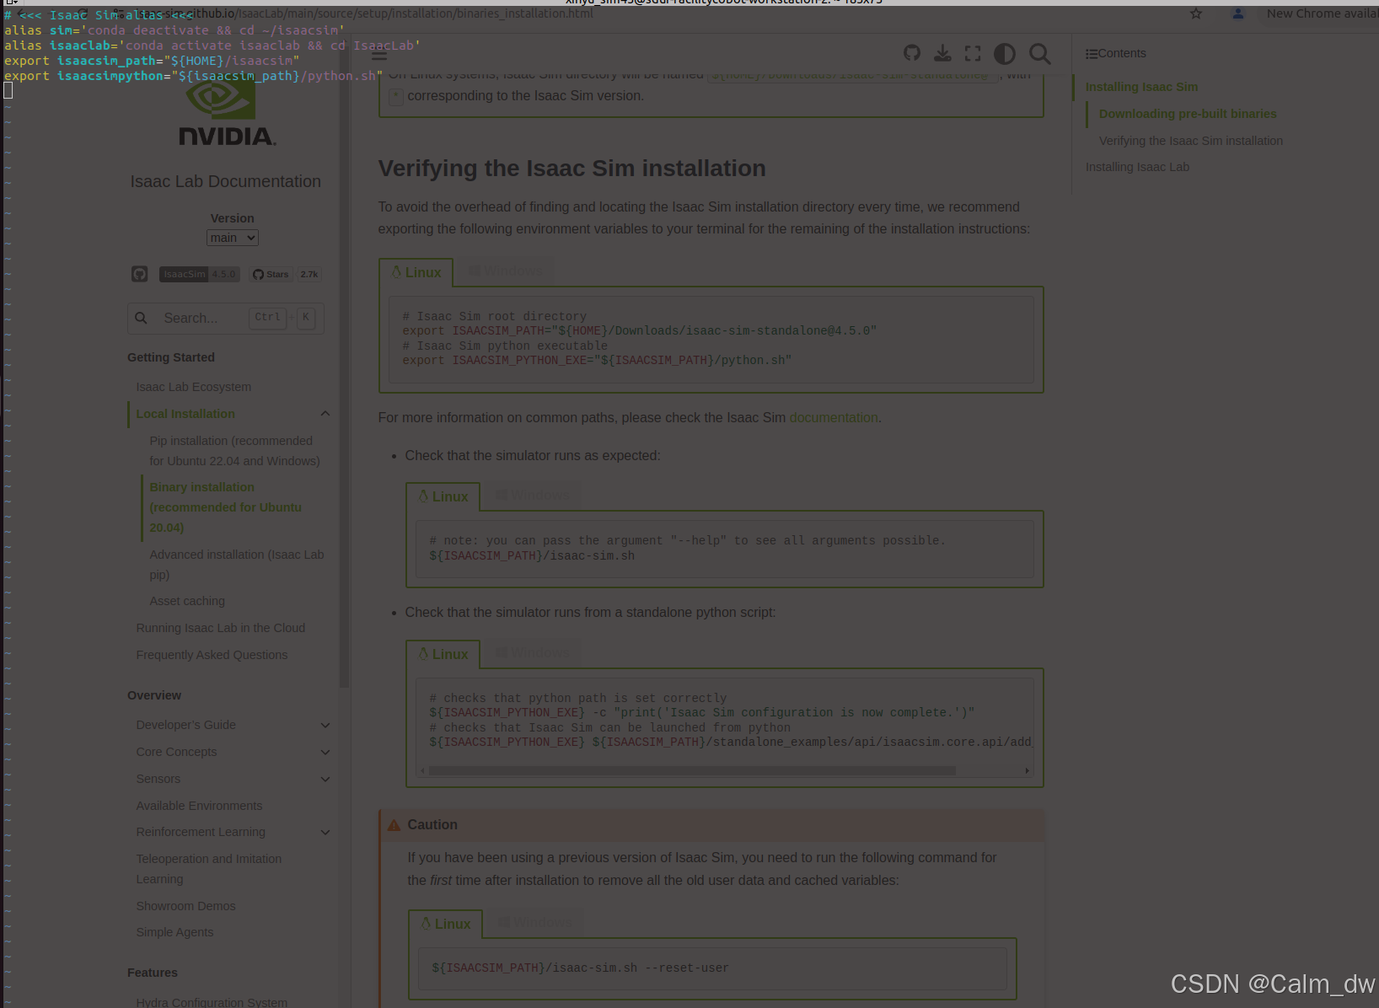The width and height of the screenshot is (1379, 1008).
Task: Jump to Verifying the Isaac Sim installation
Action: (x=1190, y=141)
